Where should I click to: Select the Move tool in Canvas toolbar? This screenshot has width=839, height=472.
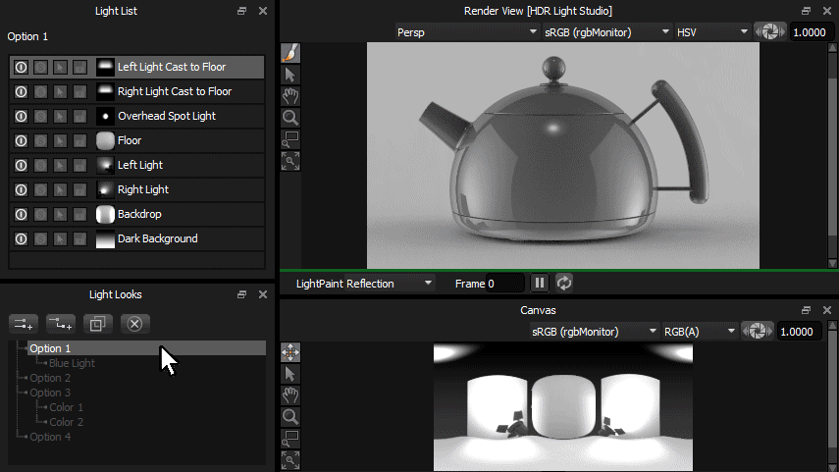[x=290, y=351]
